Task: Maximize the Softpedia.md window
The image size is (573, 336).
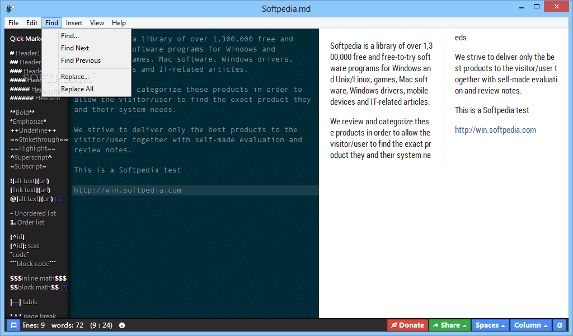Action: [537, 7]
